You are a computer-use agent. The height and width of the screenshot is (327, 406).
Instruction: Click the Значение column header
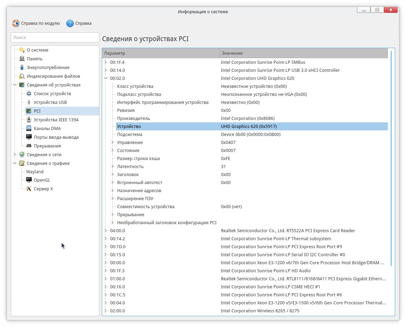(x=303, y=53)
